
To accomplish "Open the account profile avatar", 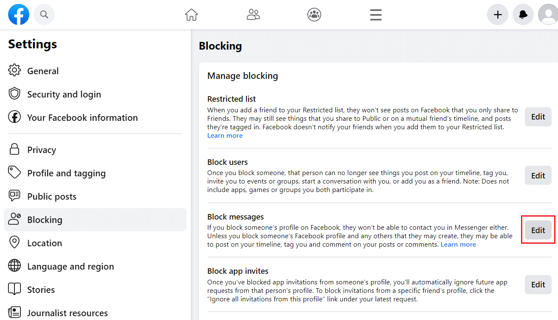I will (x=548, y=15).
